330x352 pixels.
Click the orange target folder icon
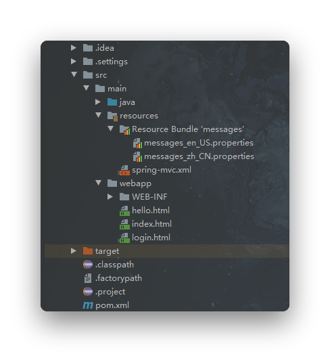click(88, 250)
